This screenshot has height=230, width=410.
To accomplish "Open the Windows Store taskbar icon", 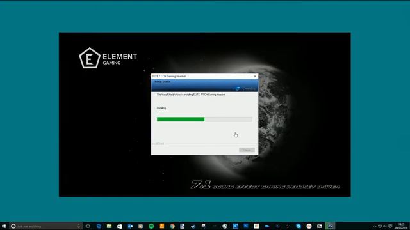I will (x=120, y=226).
